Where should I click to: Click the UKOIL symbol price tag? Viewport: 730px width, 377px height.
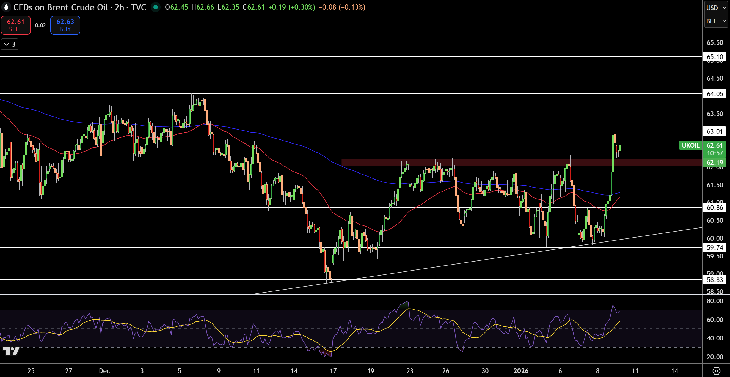691,145
